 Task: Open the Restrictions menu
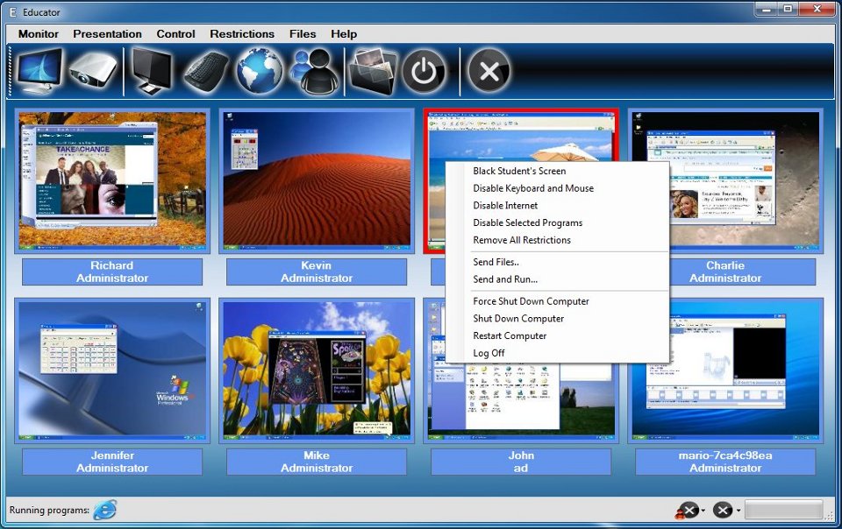pos(242,34)
